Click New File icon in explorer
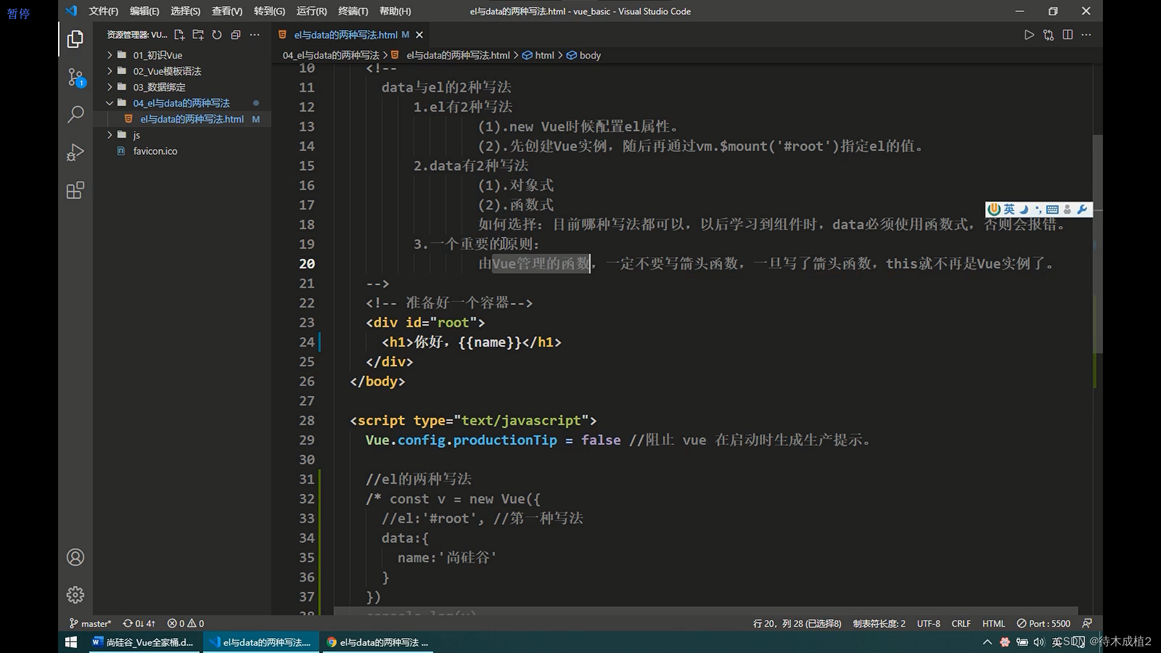1161x653 pixels. click(x=179, y=35)
